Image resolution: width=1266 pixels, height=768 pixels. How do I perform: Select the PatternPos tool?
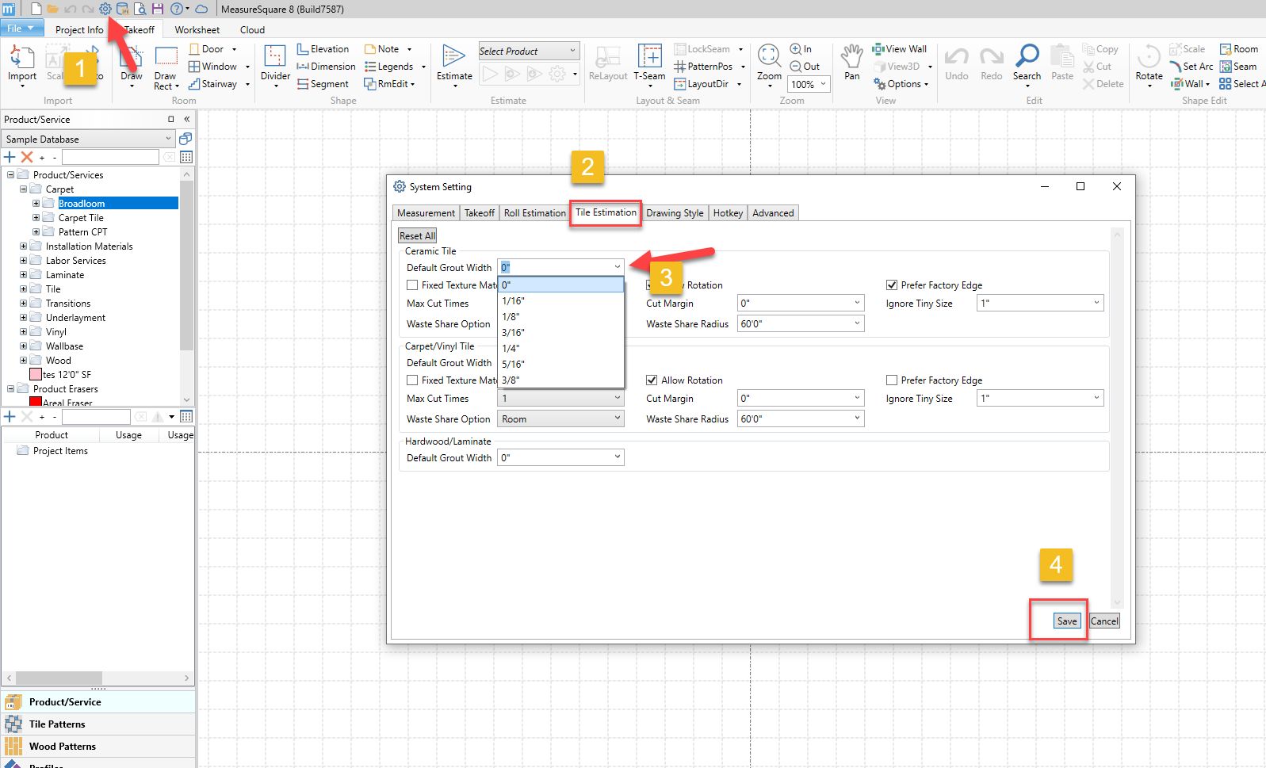click(x=709, y=67)
